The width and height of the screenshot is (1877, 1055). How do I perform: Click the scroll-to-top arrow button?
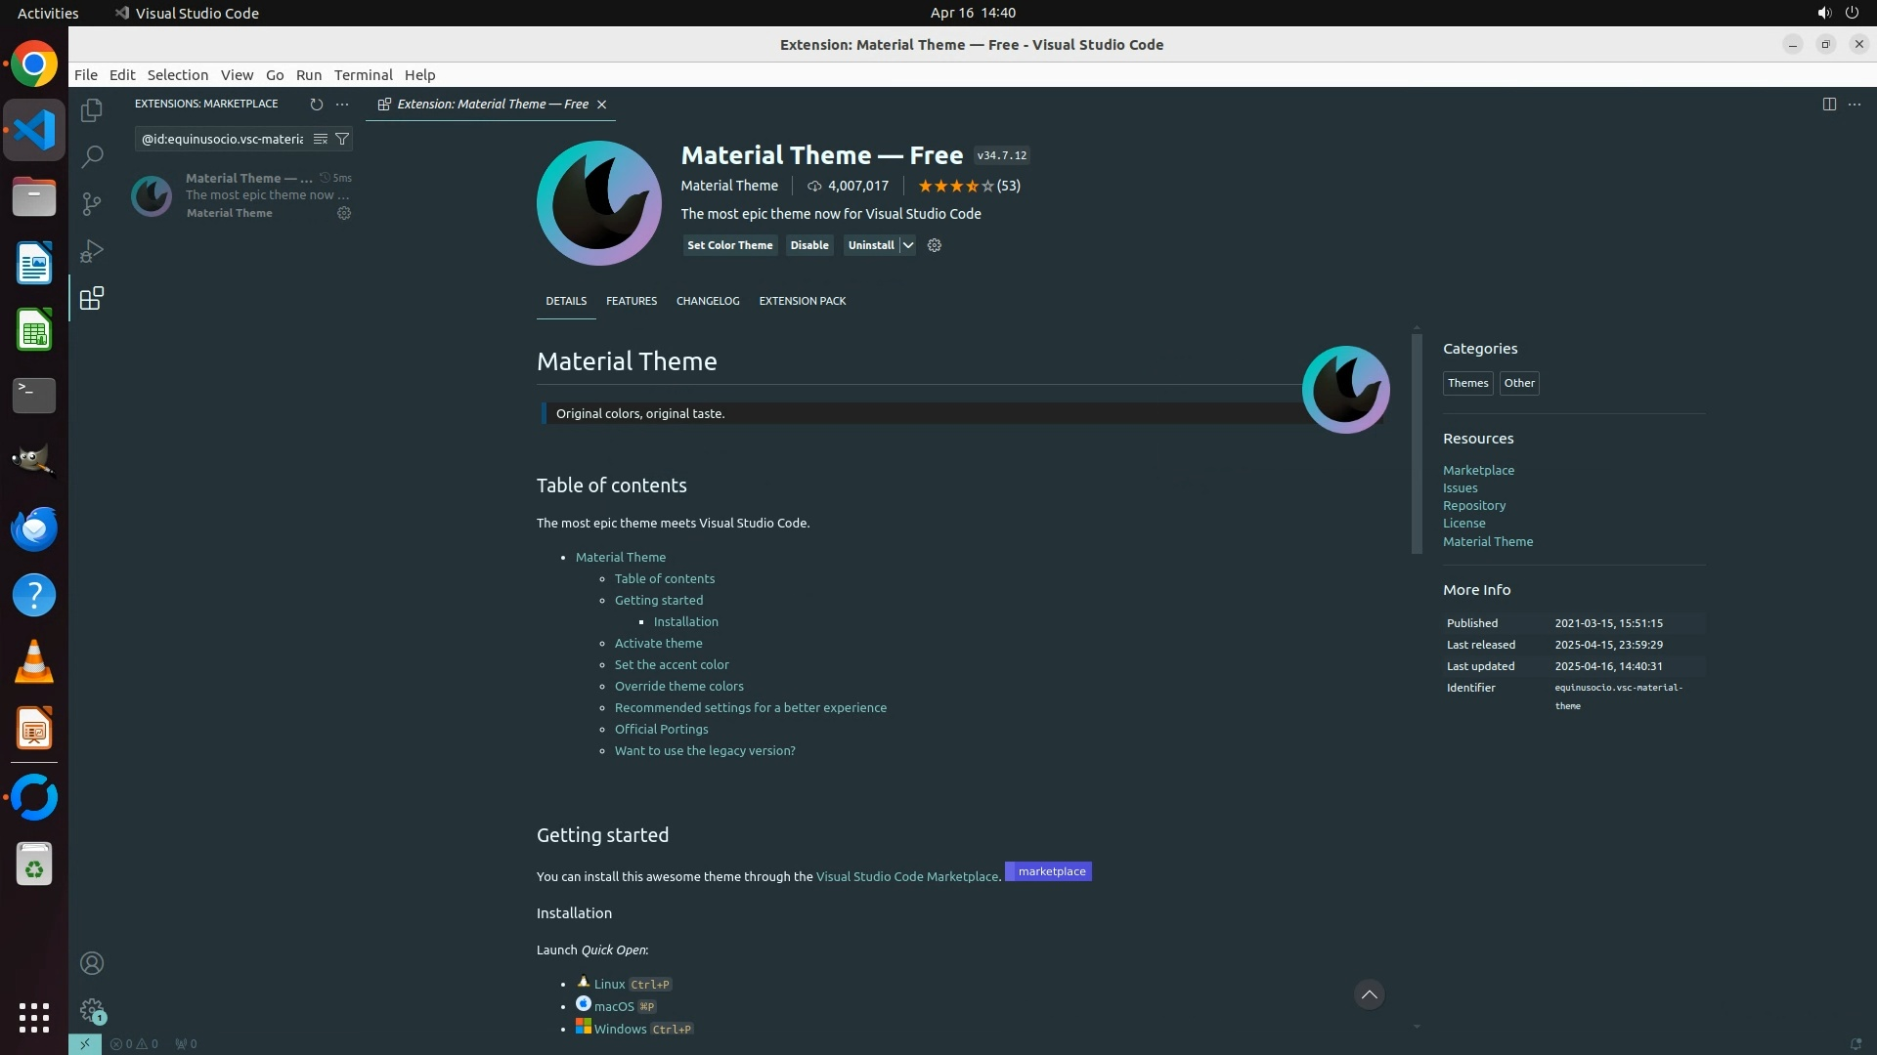click(x=1369, y=994)
